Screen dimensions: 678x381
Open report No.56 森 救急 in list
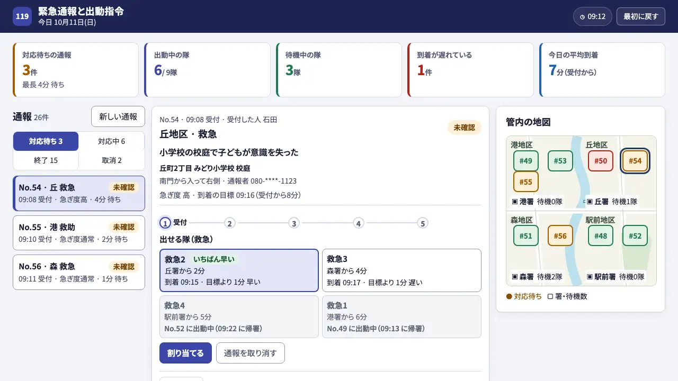click(x=79, y=272)
